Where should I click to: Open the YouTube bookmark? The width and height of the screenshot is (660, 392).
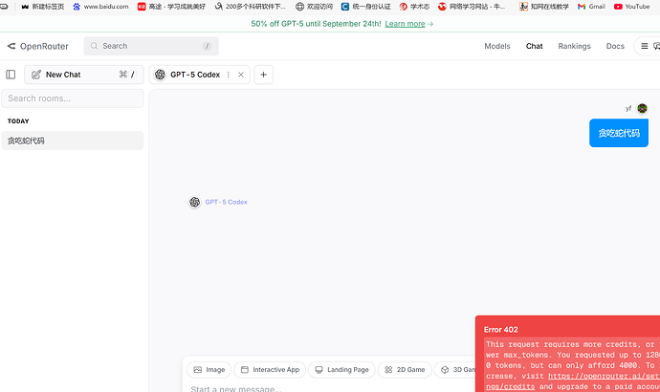[x=632, y=7]
